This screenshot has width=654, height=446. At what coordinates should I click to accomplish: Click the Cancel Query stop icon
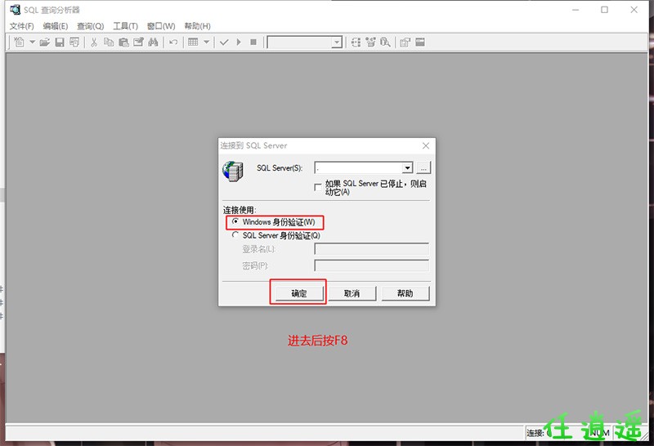tap(253, 42)
